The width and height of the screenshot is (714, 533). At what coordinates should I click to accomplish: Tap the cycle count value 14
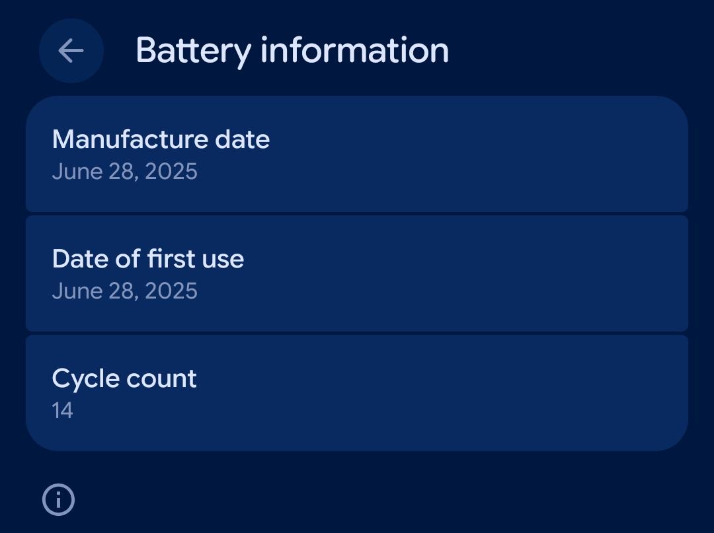coord(62,411)
